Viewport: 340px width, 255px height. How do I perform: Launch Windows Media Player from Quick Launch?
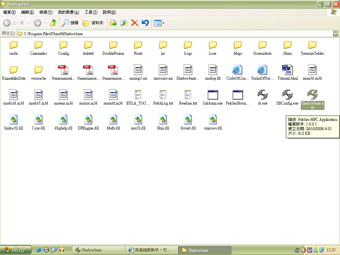pos(46,250)
